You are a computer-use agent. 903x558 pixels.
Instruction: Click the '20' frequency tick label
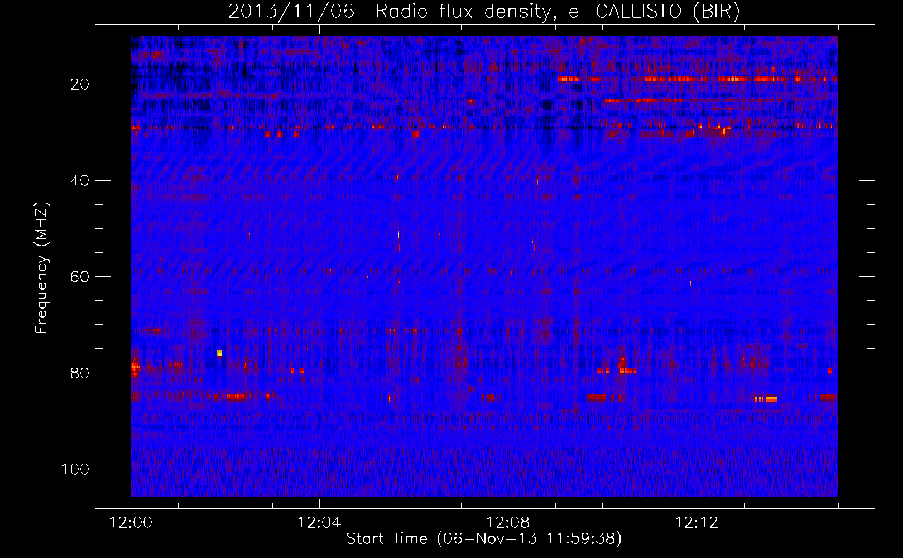(80, 84)
